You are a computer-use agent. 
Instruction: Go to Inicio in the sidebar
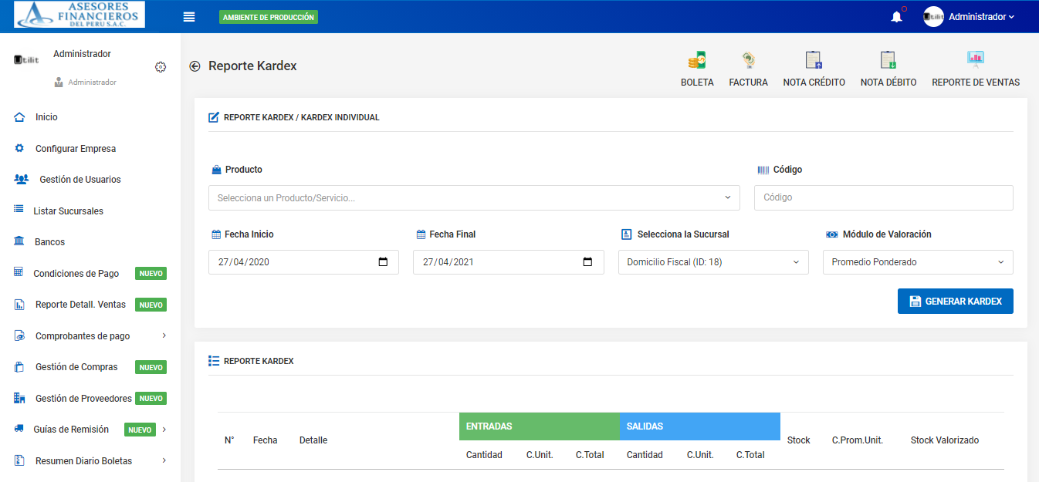pyautogui.click(x=46, y=117)
